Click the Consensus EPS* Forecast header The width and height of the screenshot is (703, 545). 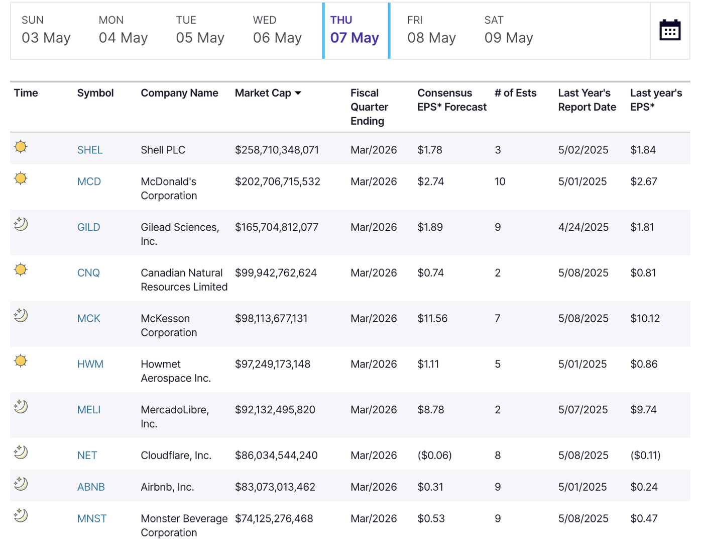(x=452, y=100)
